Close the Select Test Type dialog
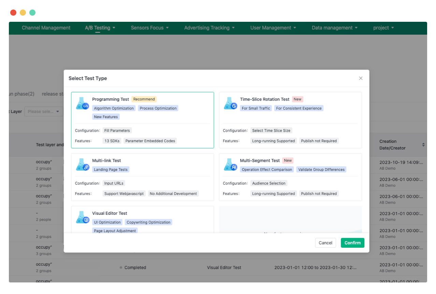436x294 pixels. (361, 78)
